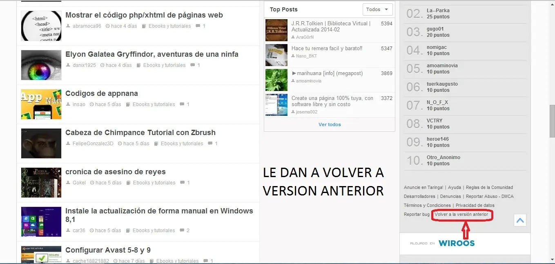Open user profile FelipeGonzalez3D
The height and width of the screenshot is (264, 555).
point(93,144)
